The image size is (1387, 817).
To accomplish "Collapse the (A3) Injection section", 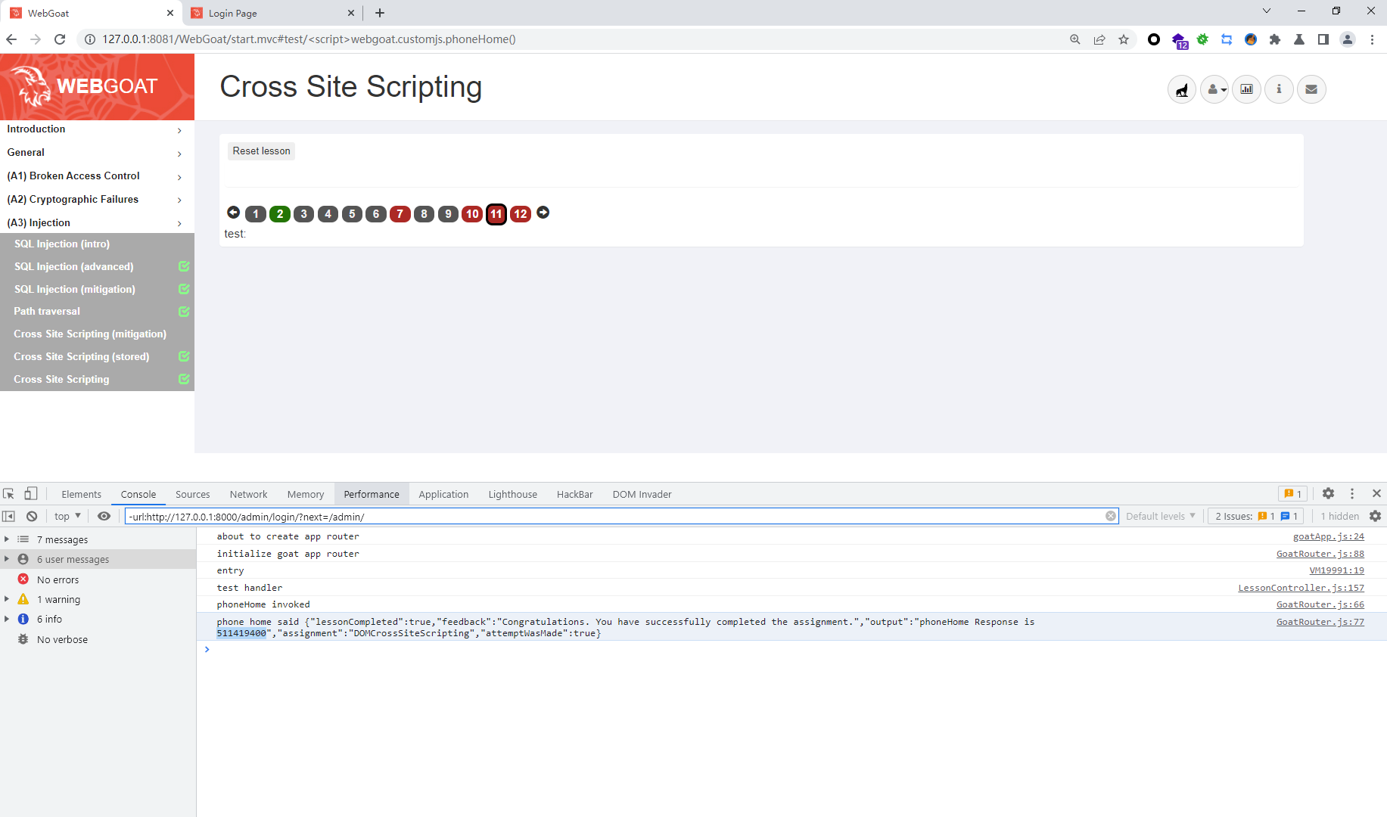I will pyautogui.click(x=97, y=223).
